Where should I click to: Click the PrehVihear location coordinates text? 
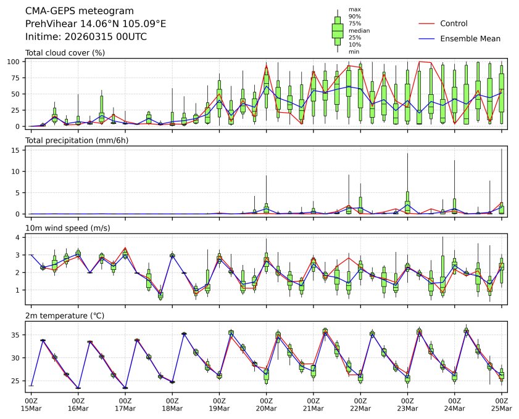96,23
